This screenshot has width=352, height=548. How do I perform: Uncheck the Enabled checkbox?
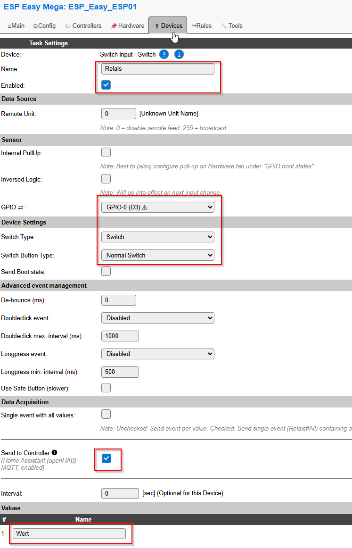coord(106,85)
